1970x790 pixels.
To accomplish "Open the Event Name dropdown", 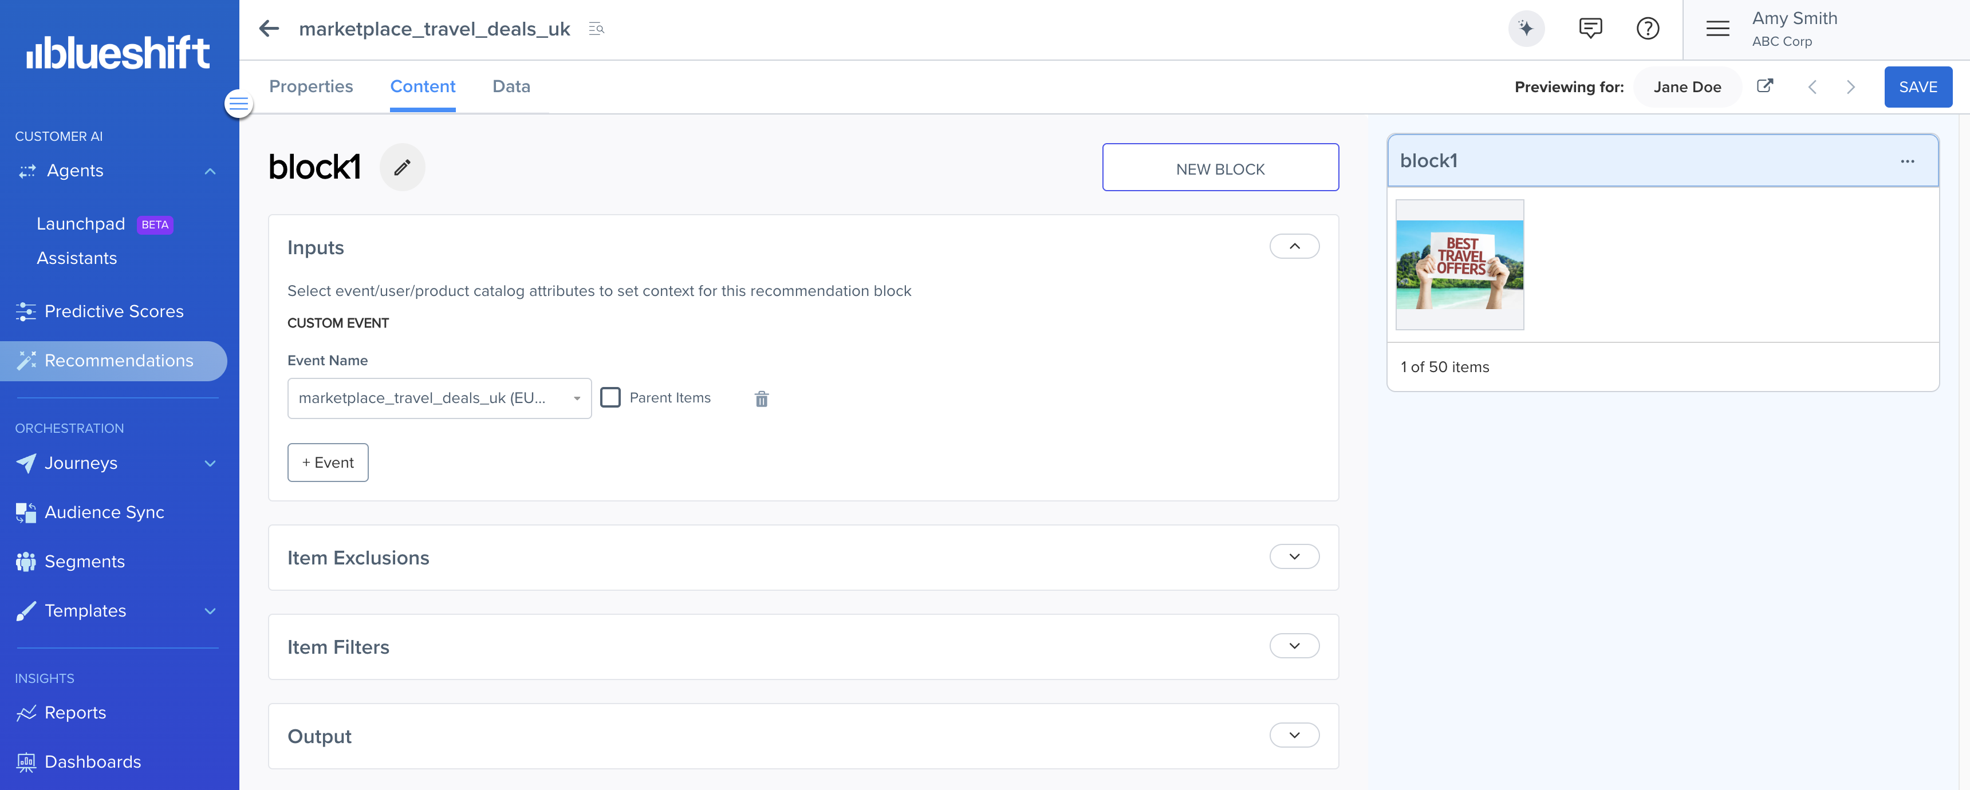I will coord(439,398).
